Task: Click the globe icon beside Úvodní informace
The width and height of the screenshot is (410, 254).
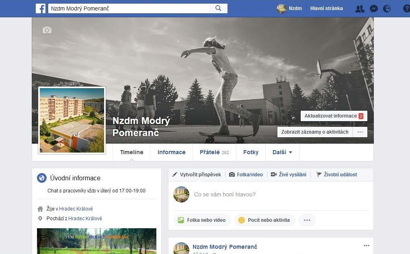Action: click(x=42, y=178)
